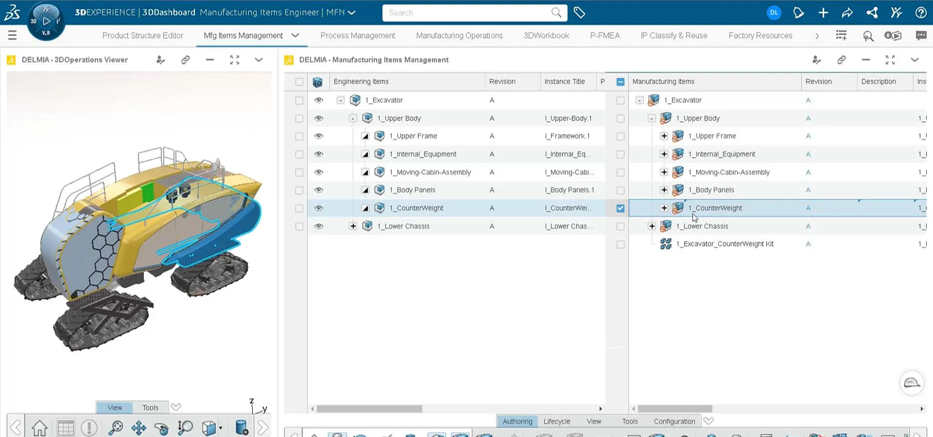Select the pan arrows tool in viewer toolbar
This screenshot has height=437, width=933.
pos(138,428)
